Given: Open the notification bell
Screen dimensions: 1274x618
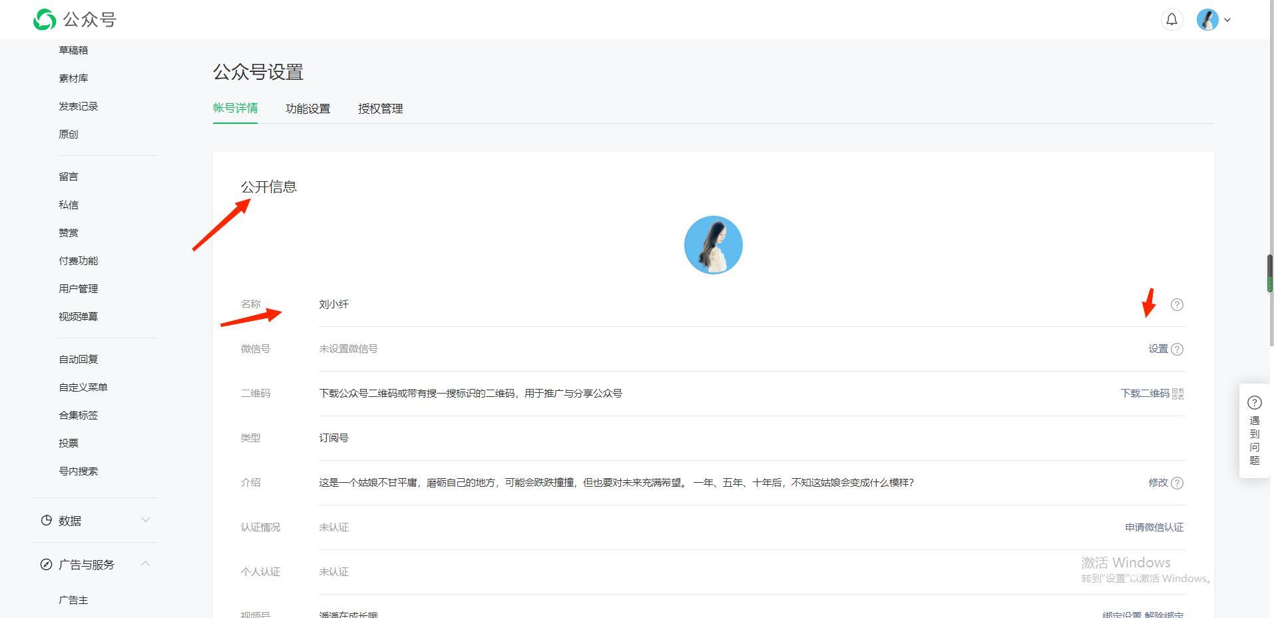Looking at the screenshot, I should click(x=1171, y=19).
